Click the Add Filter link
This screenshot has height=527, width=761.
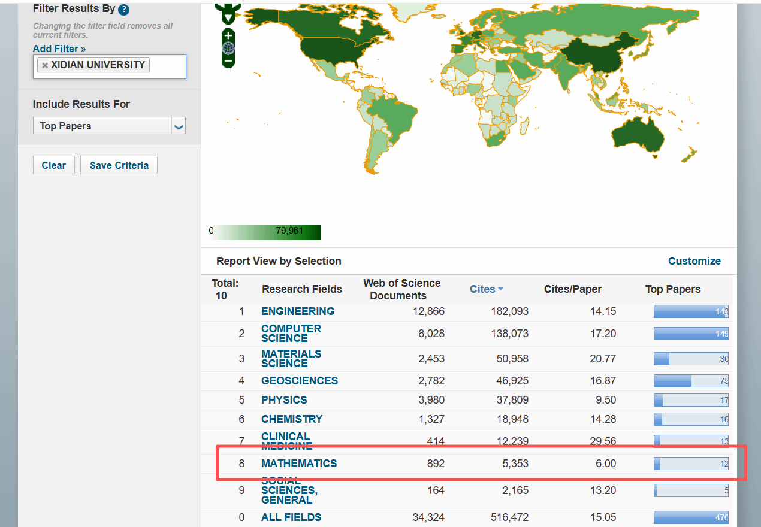(59, 49)
